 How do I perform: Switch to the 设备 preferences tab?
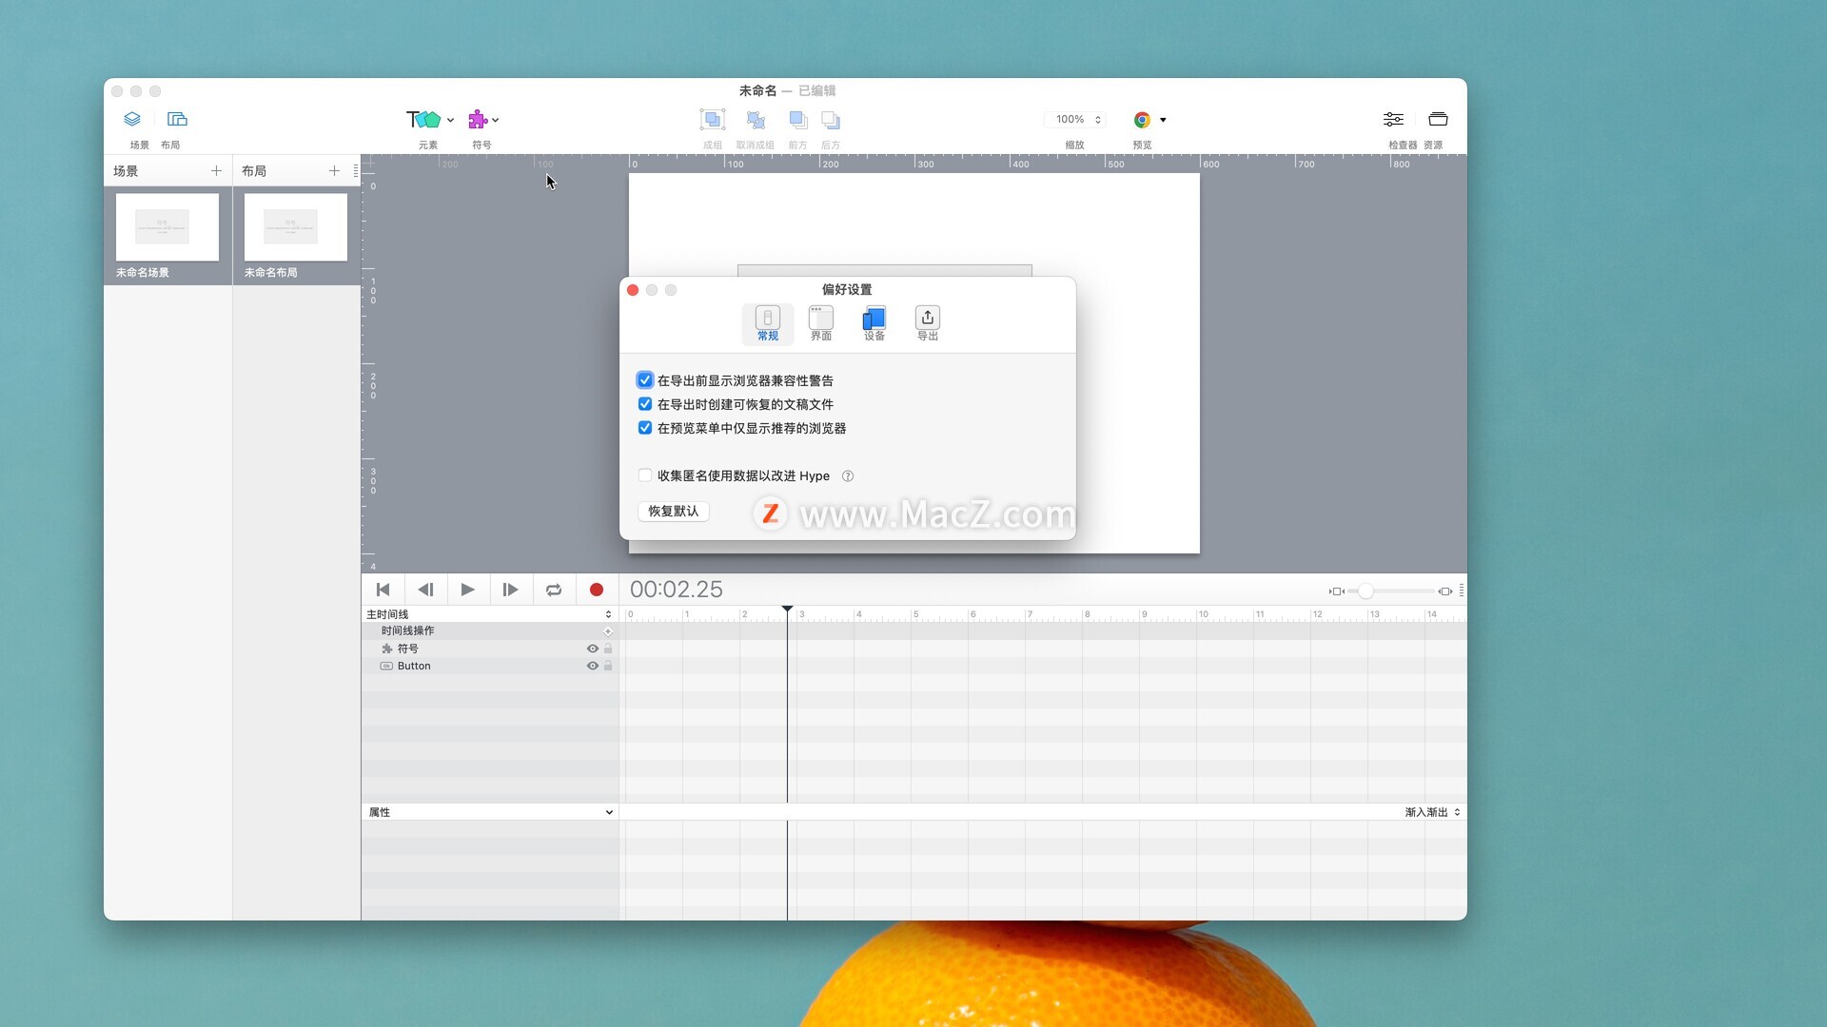[874, 324]
